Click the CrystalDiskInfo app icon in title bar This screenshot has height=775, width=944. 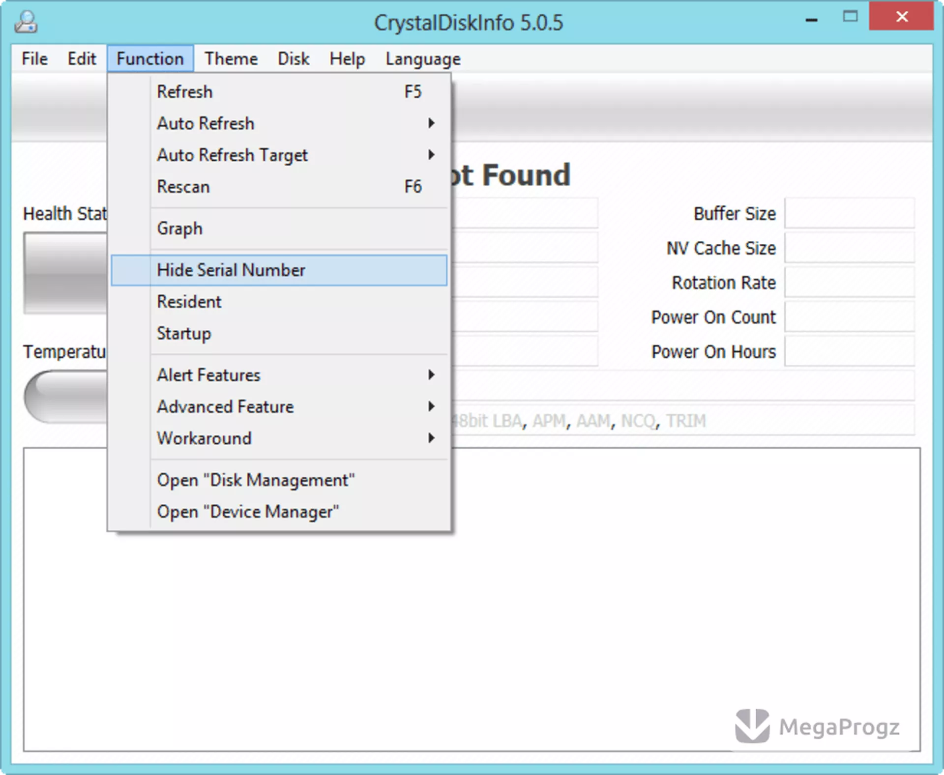pyautogui.click(x=26, y=22)
